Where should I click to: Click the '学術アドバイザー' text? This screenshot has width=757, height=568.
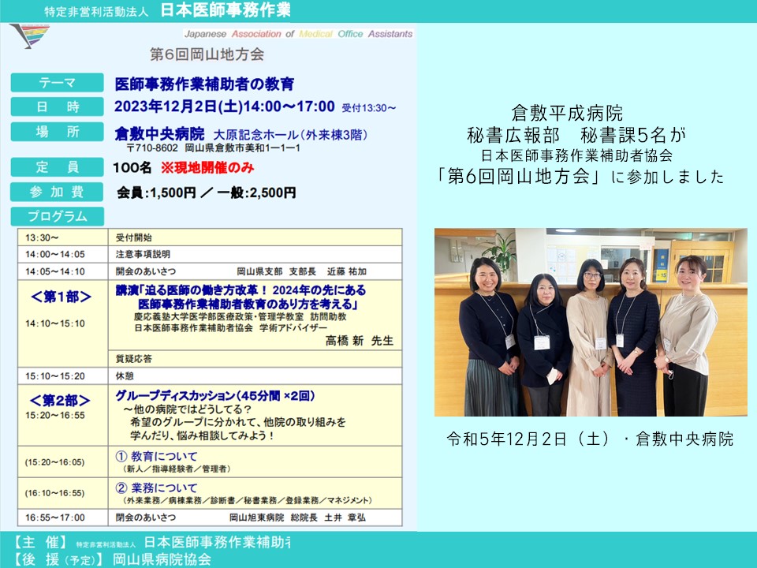click(293, 328)
